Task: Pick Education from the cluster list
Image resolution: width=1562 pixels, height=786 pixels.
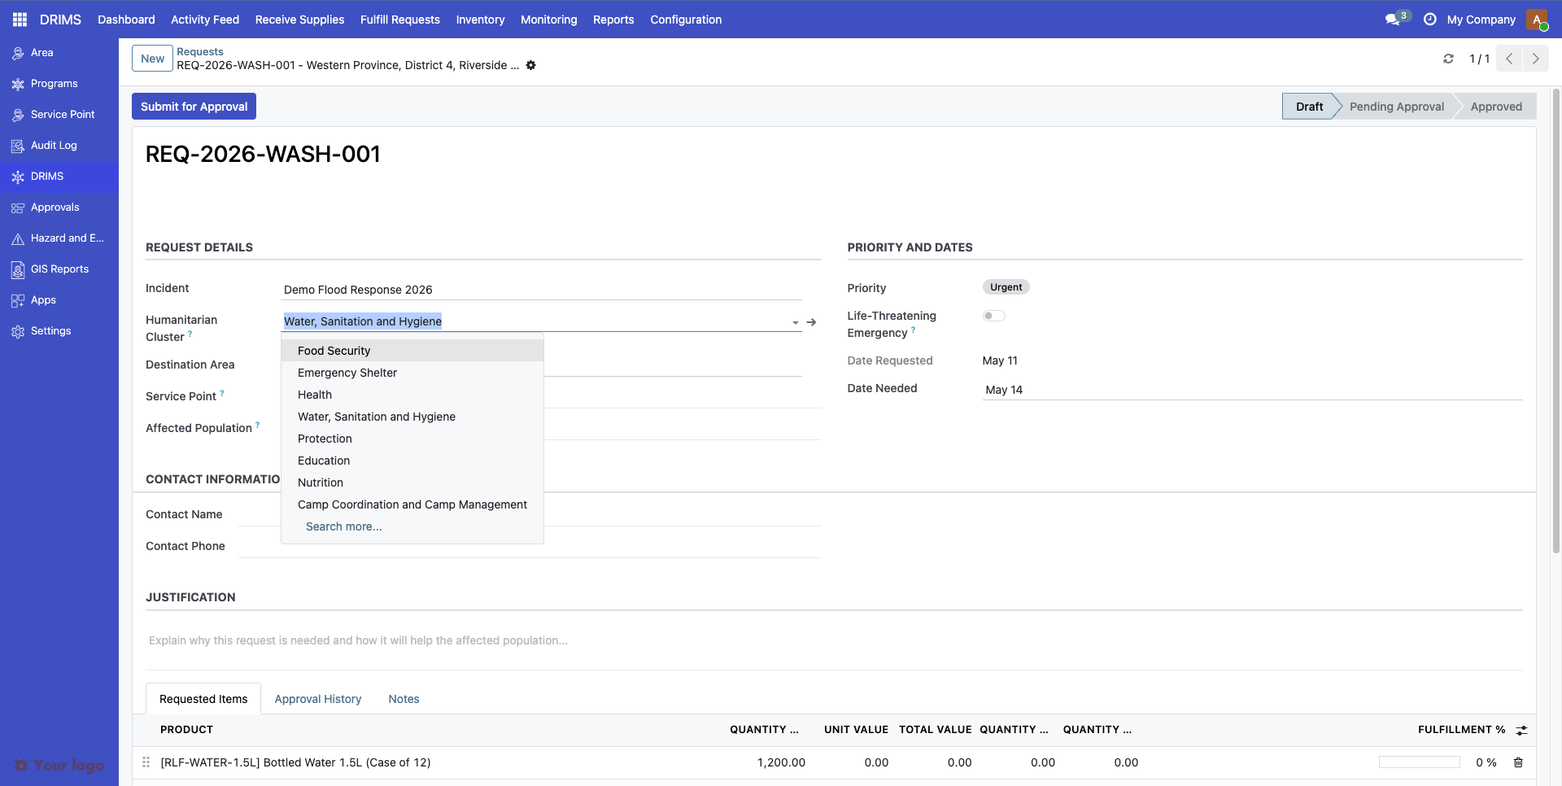Action: (412, 461)
